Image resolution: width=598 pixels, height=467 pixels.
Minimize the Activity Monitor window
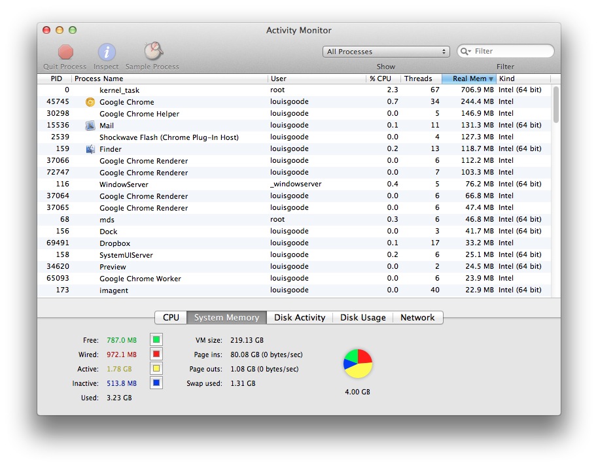60,30
